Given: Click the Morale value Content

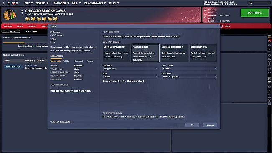Looking at the screenshot, I should [x=78, y=66].
